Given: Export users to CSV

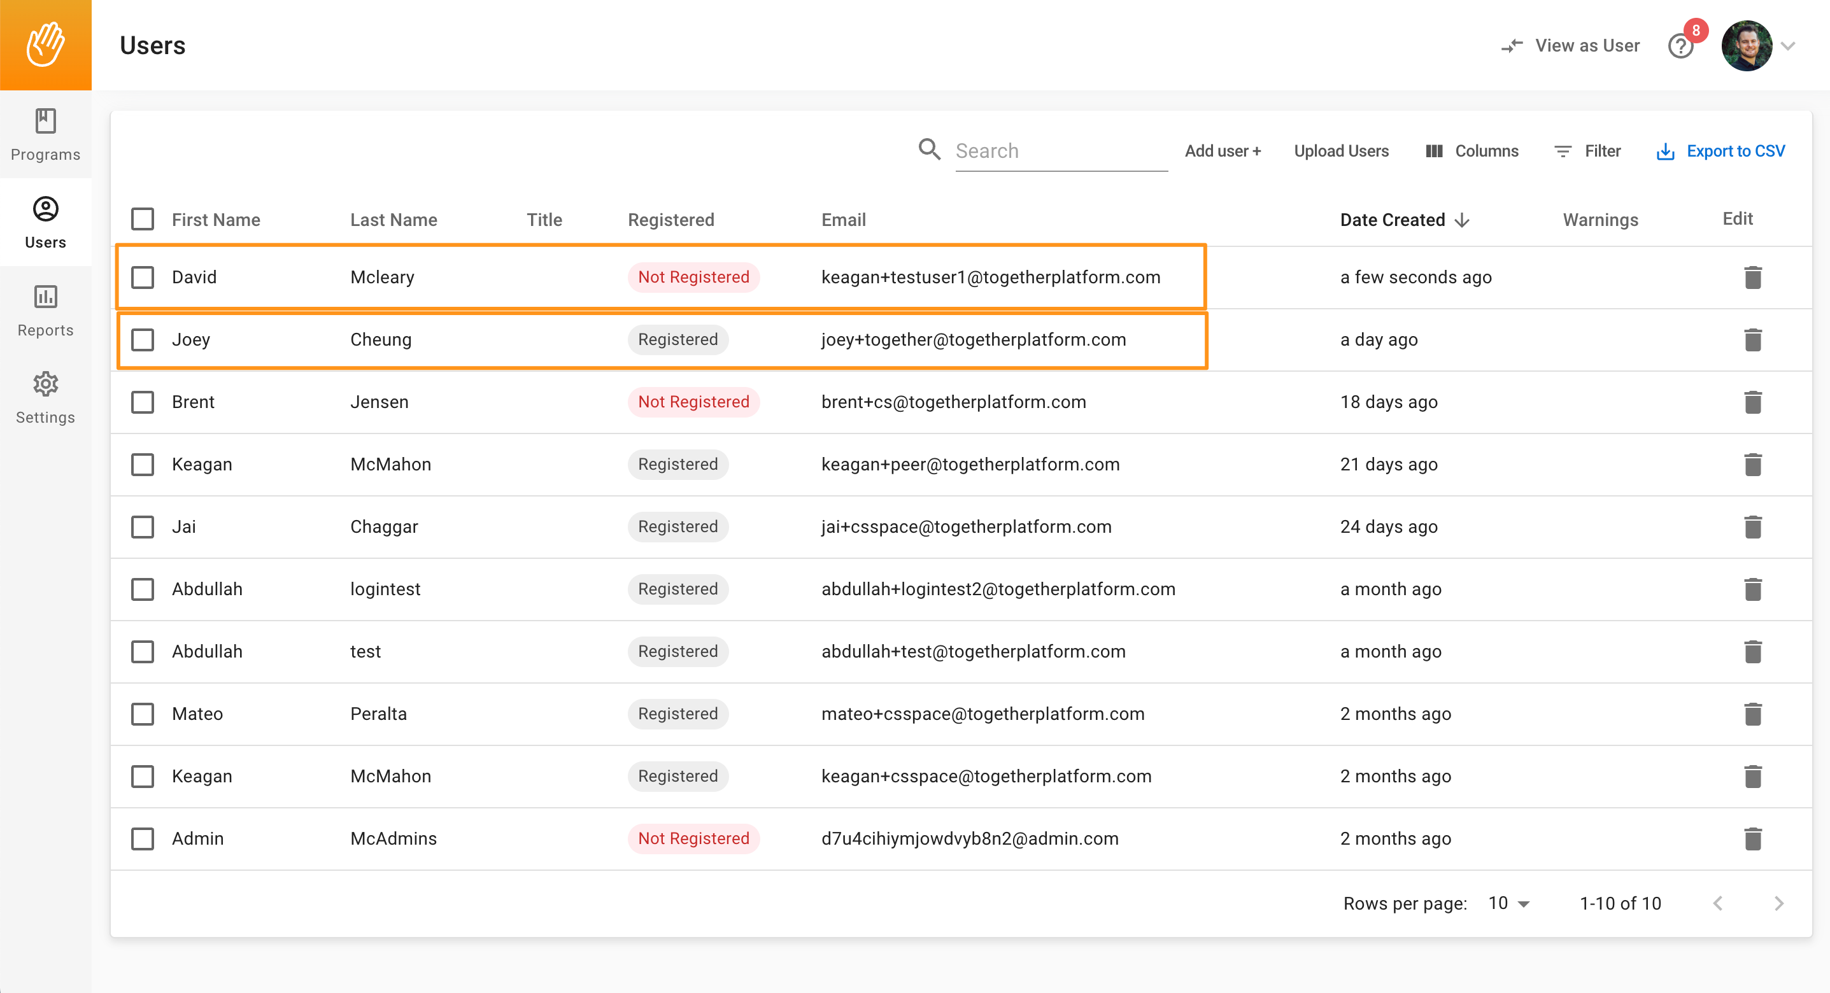Looking at the screenshot, I should [1720, 151].
